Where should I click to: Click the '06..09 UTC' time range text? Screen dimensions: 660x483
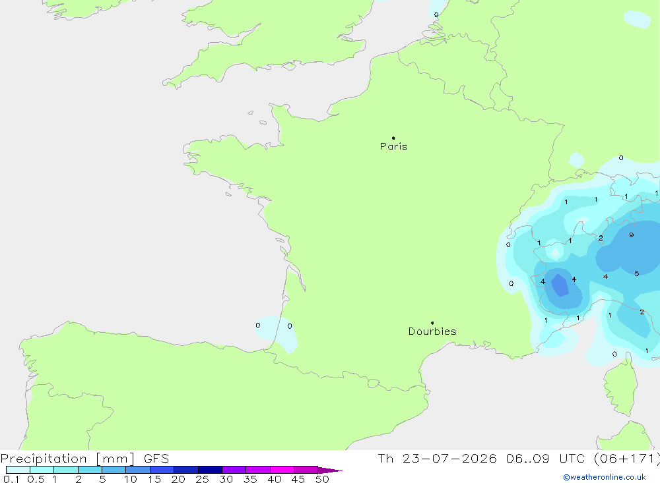tap(546, 459)
